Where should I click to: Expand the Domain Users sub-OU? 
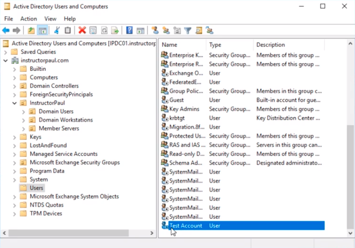pos(23,112)
